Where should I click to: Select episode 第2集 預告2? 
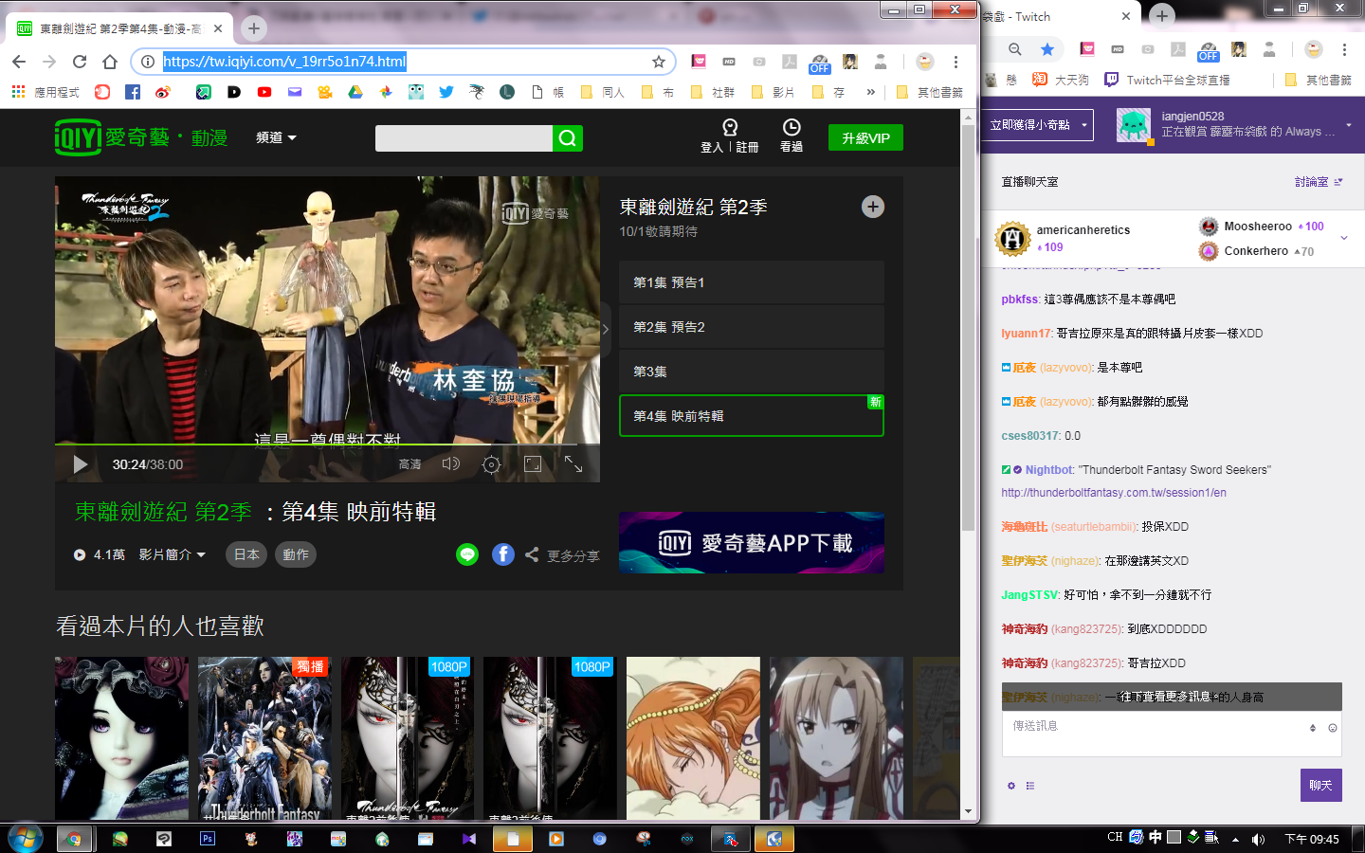click(x=752, y=327)
